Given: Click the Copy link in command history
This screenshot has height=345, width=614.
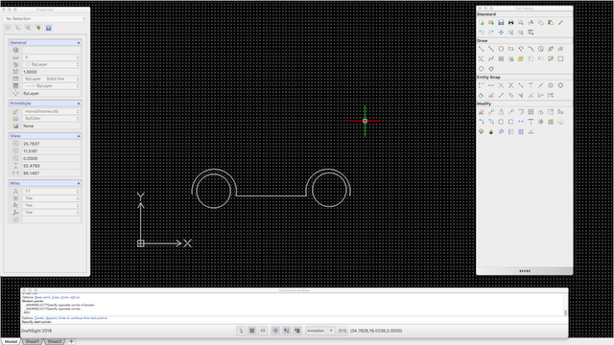Looking at the screenshot, I should coord(56,297).
